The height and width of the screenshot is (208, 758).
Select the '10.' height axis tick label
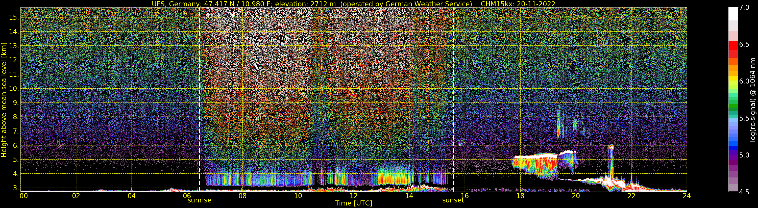[14, 89]
